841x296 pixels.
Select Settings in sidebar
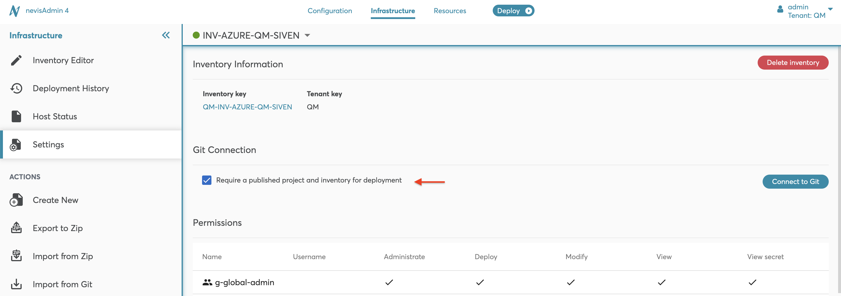91,145
